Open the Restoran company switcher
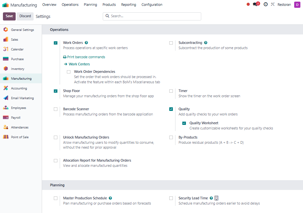Image resolution: width=303 pixels, height=213 pixels. click(x=284, y=5)
